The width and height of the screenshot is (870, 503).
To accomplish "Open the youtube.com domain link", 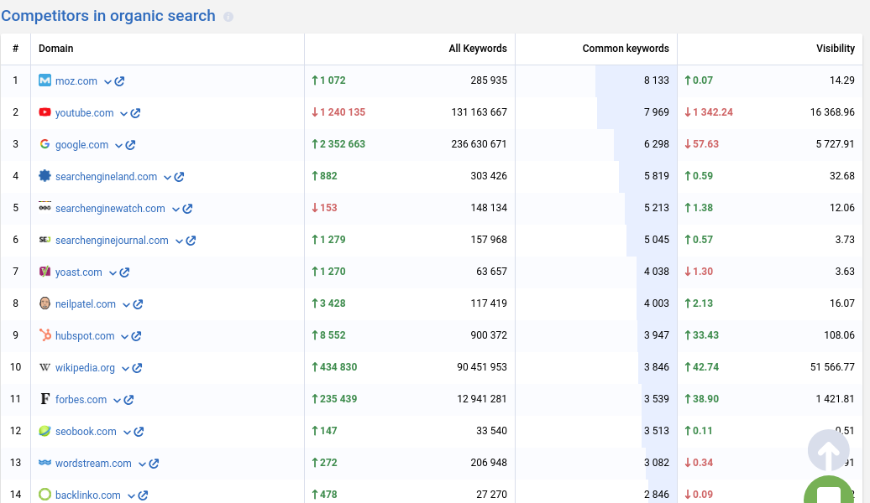I will (84, 113).
